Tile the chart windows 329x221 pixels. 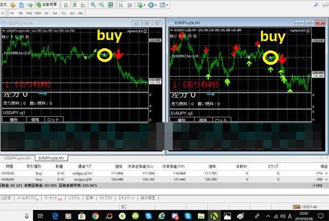[x=110, y=5]
